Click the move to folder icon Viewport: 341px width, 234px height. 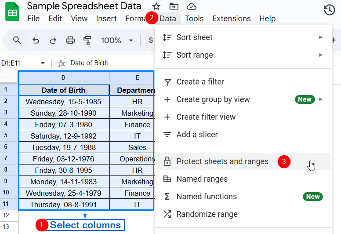[174, 7]
